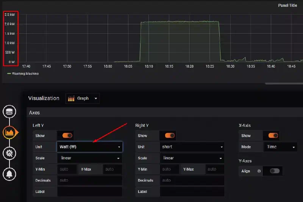Image resolution: width=303 pixels, height=202 pixels.
Task: Disable the X-Axis Show switch
Action: click(273, 136)
